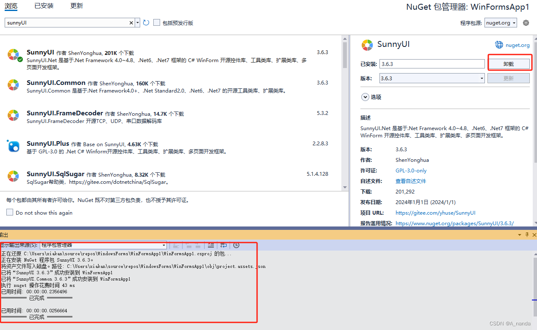Open the search box history dropdown

pyautogui.click(x=137, y=23)
